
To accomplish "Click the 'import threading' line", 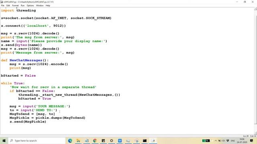I will pos(18,10).
